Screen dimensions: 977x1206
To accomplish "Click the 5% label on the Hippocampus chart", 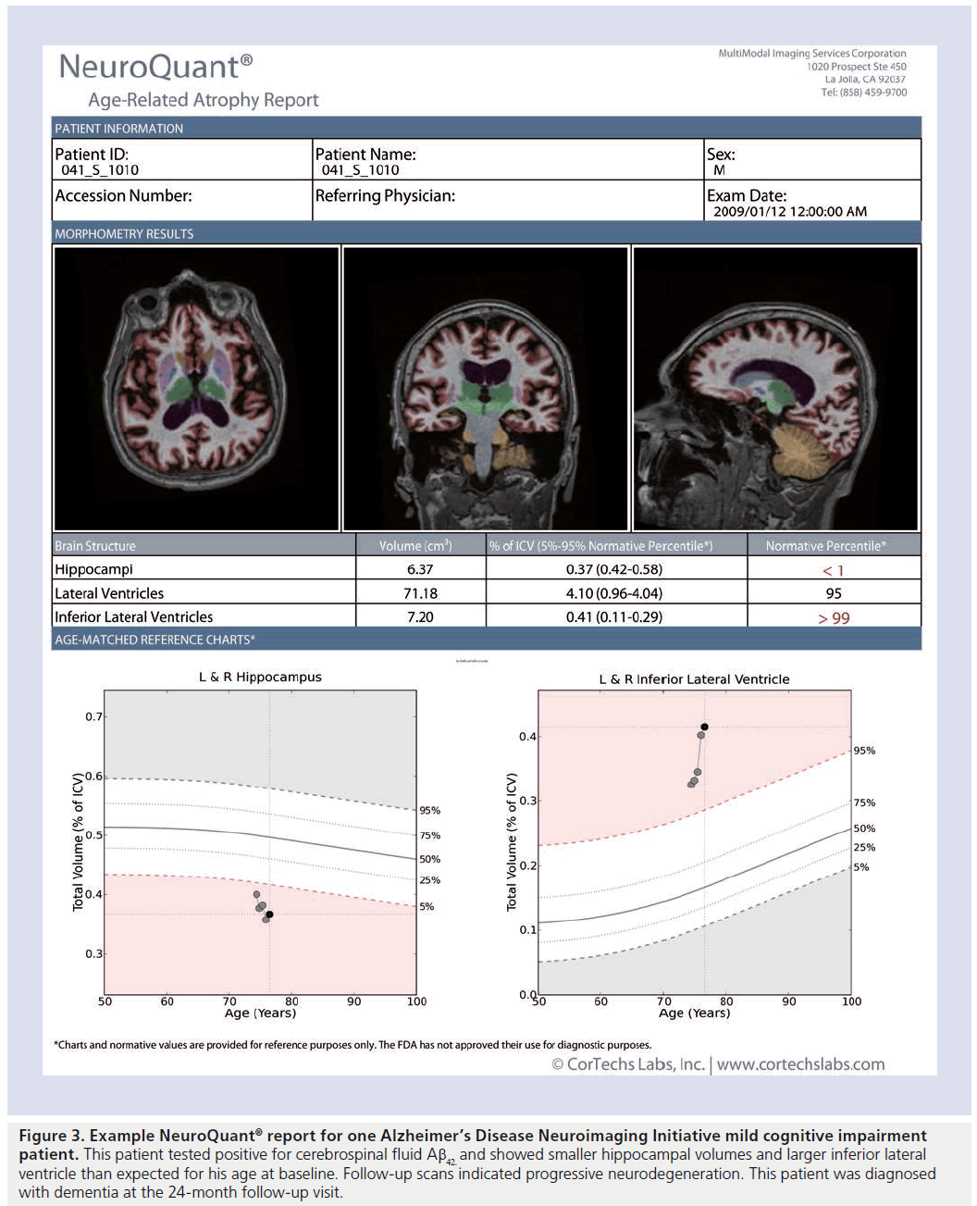I will pos(427,907).
